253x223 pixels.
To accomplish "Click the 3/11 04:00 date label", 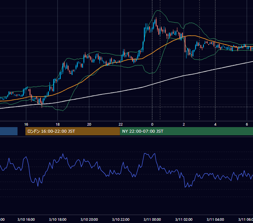I will click(215, 219).
